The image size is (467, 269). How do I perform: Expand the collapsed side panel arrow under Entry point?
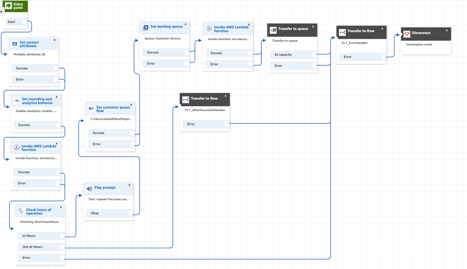tap(2, 12)
